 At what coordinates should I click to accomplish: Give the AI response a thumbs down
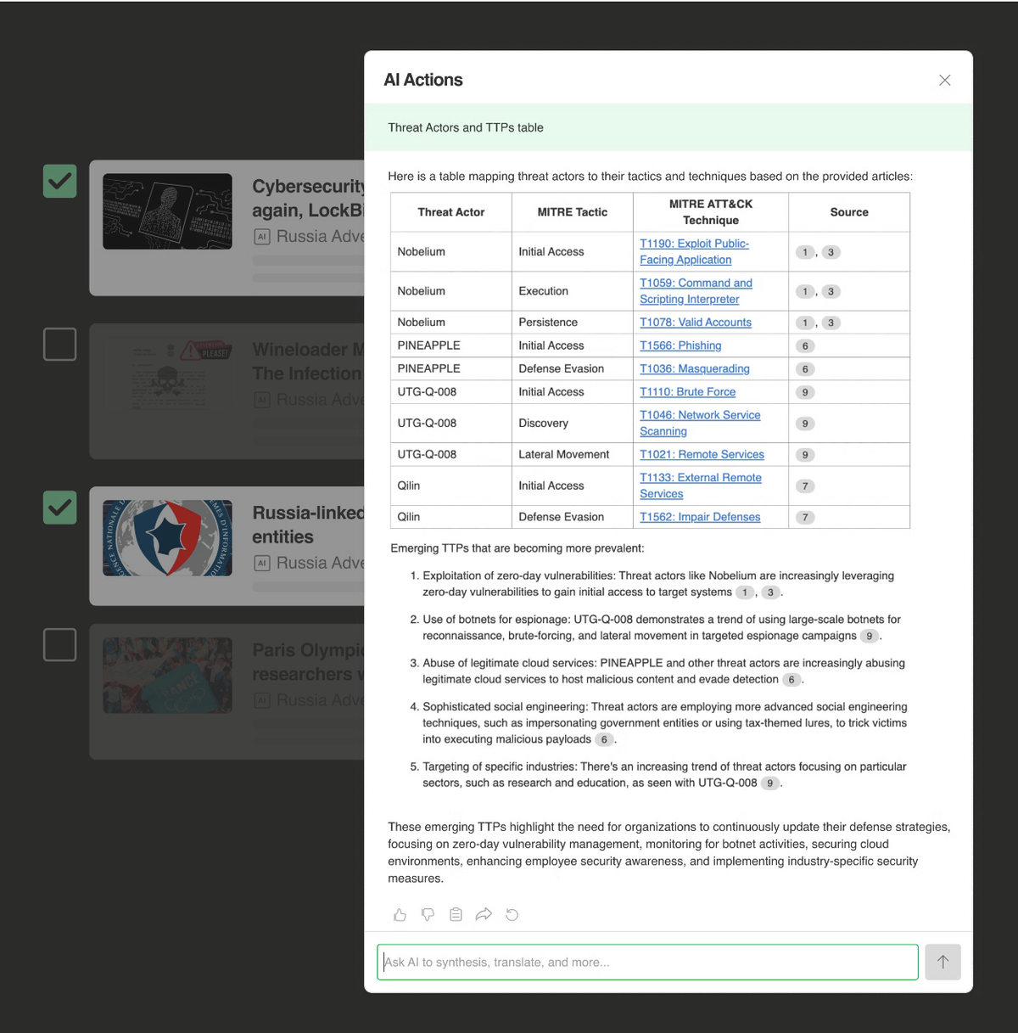[x=428, y=915]
